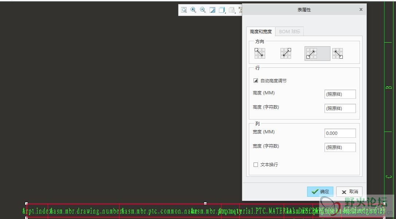Click the 宽度 (MM) field showing 0.000

340,133
